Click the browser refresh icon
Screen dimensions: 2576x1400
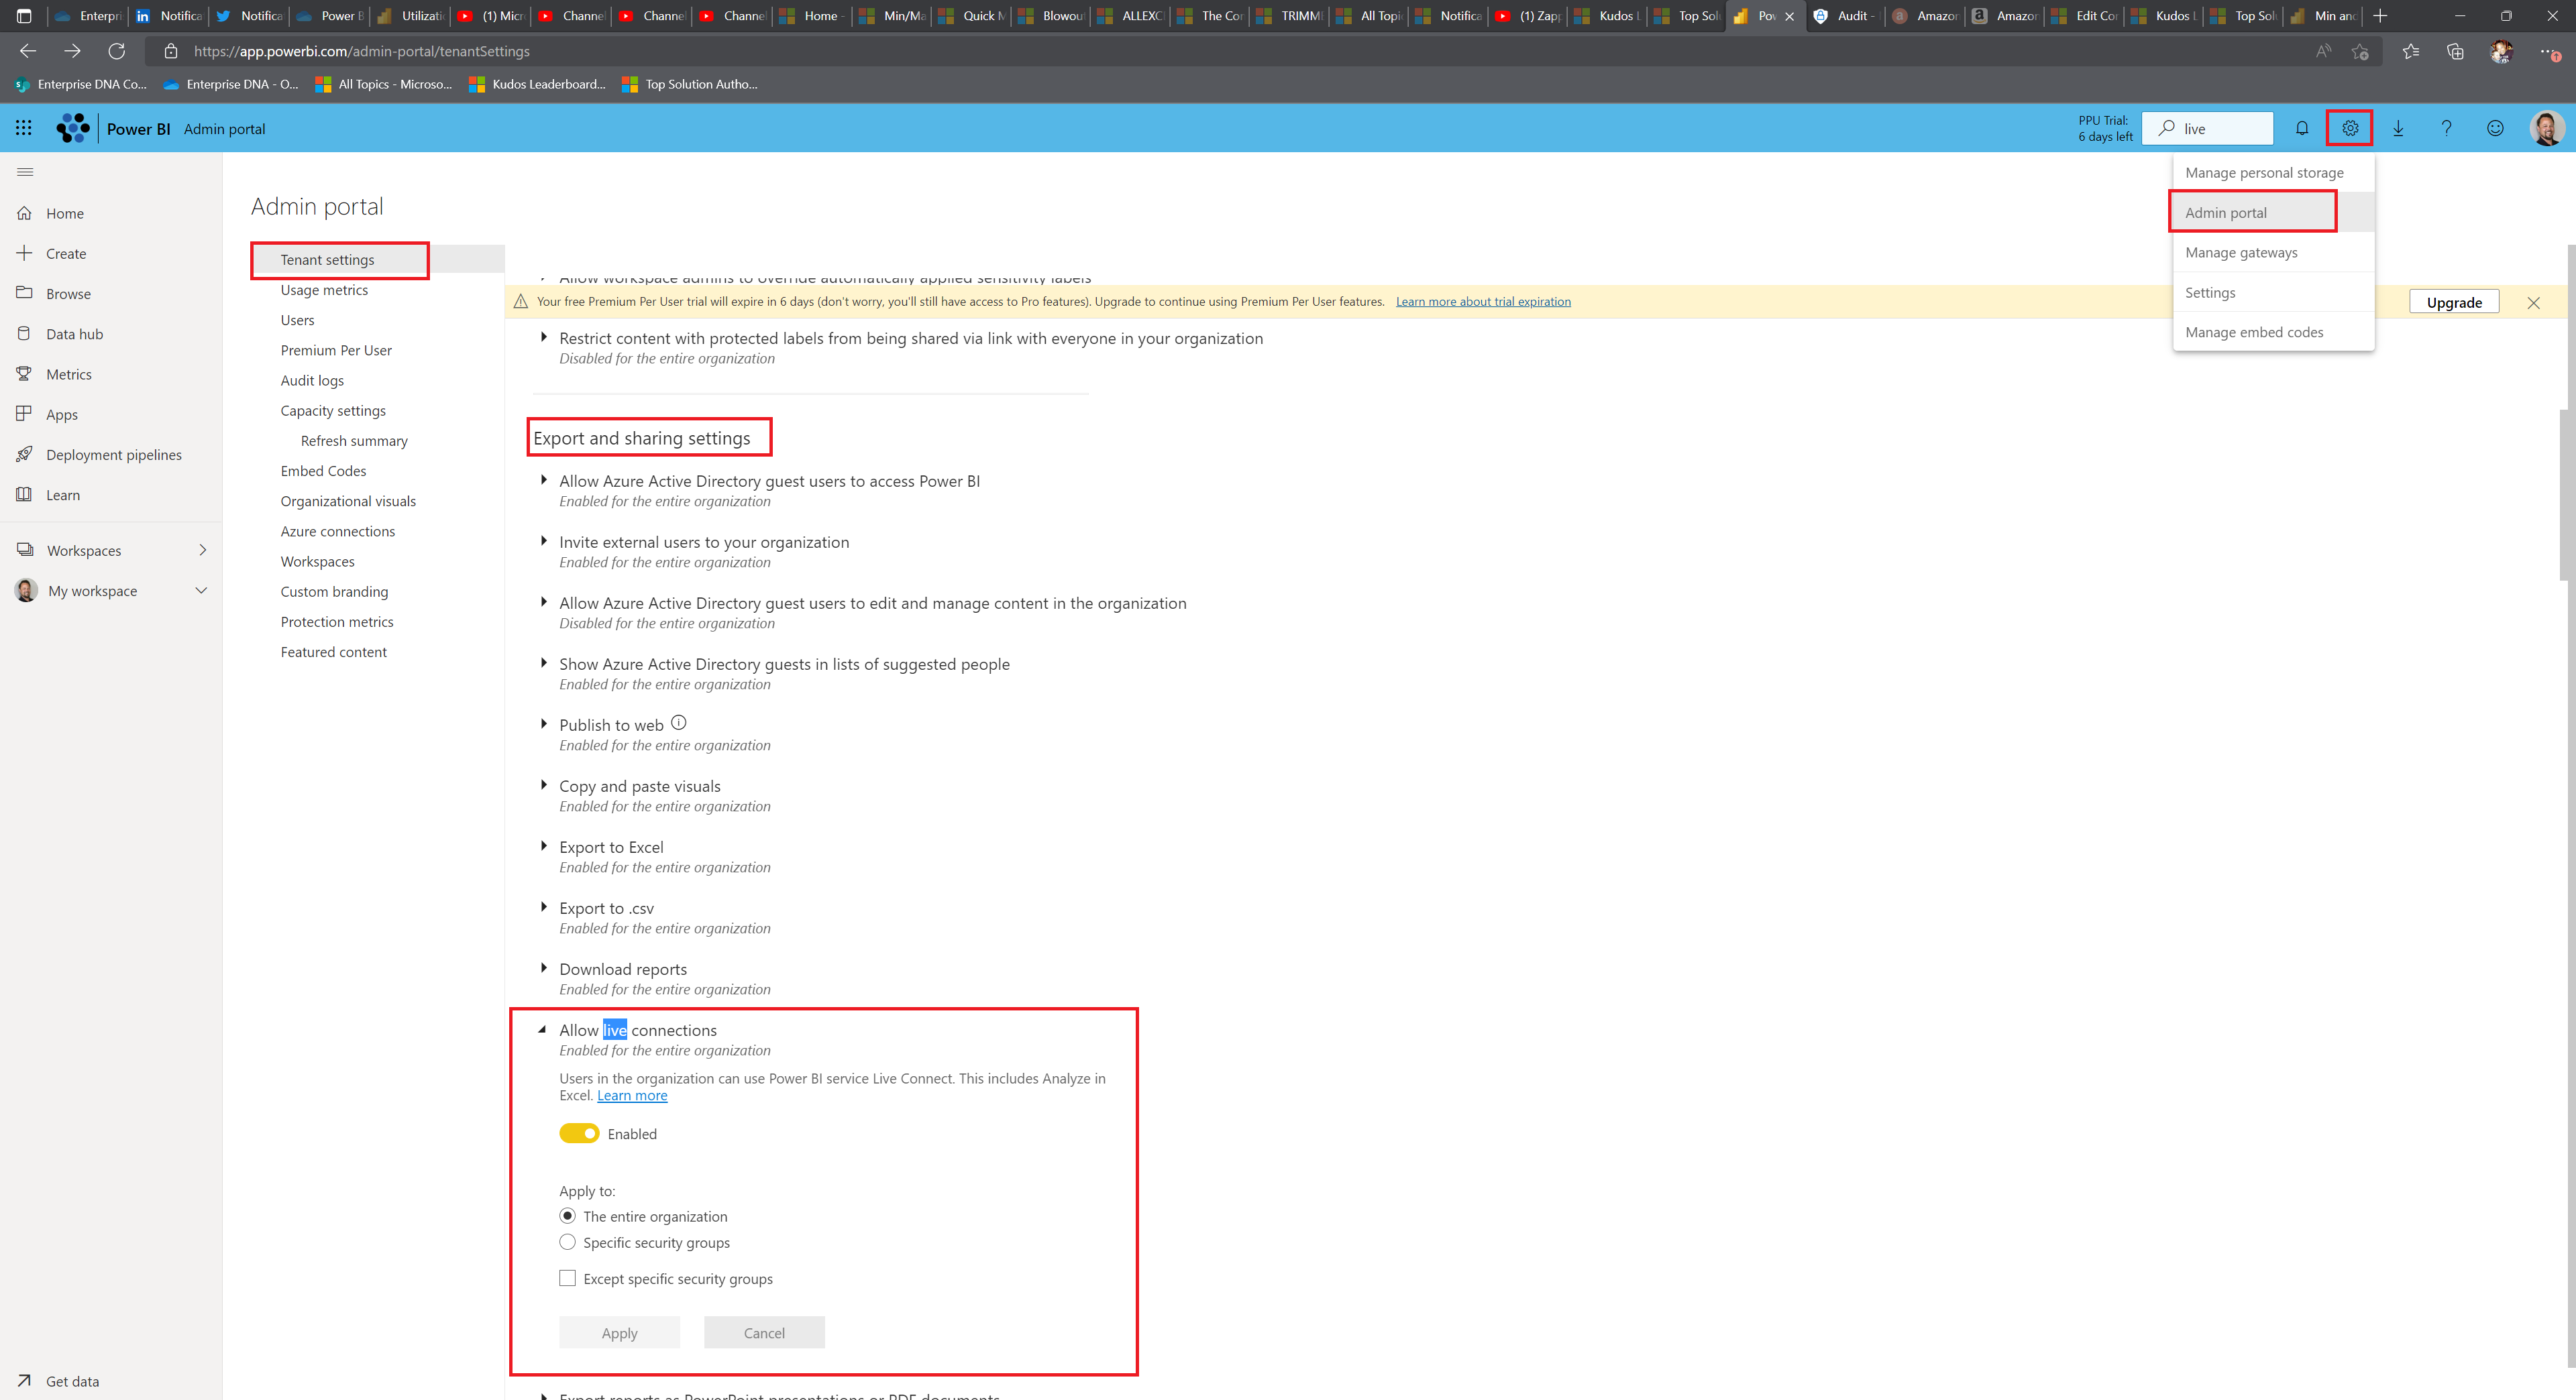117,51
